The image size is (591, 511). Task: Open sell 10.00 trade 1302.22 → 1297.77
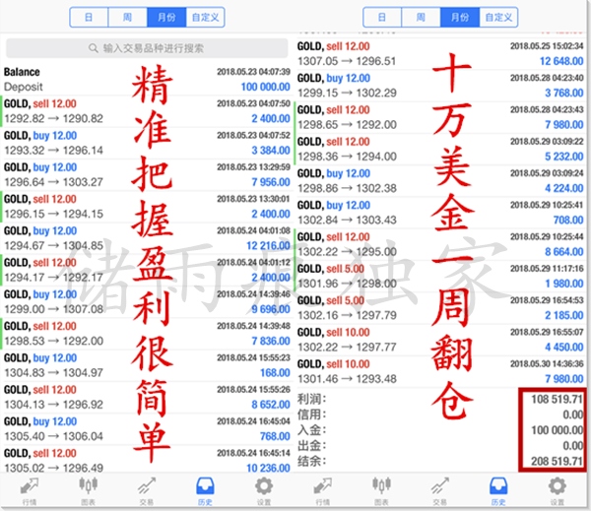(x=440, y=340)
